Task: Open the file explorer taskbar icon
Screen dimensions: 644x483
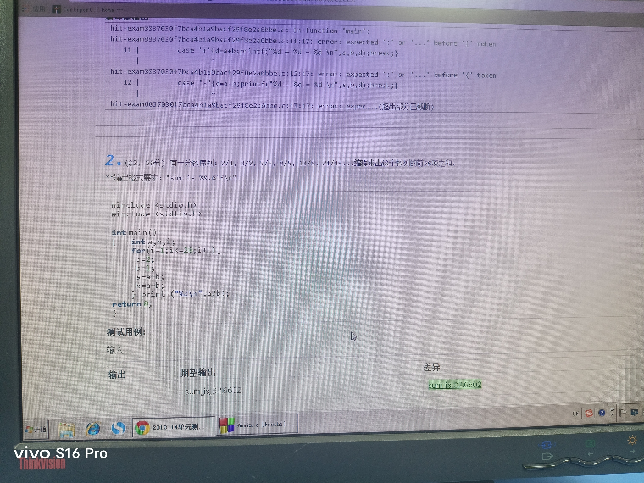Action: tap(66, 430)
